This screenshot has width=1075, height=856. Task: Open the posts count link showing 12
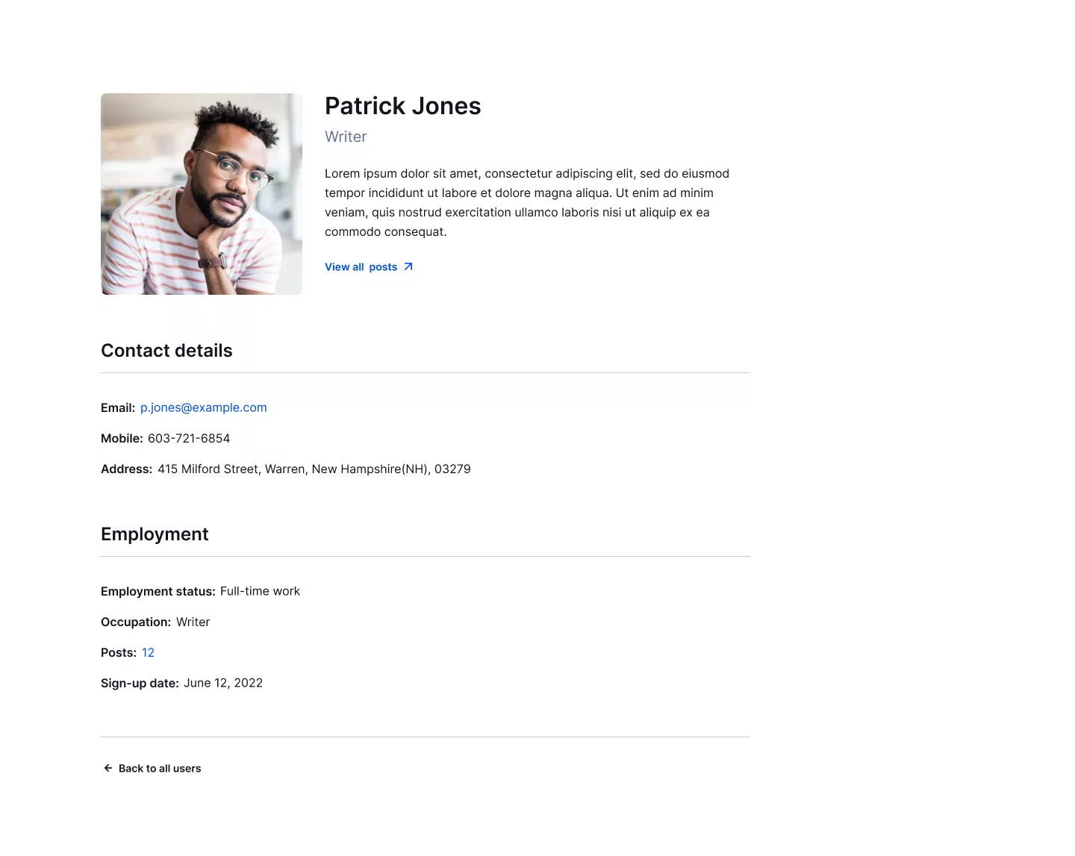tap(148, 652)
